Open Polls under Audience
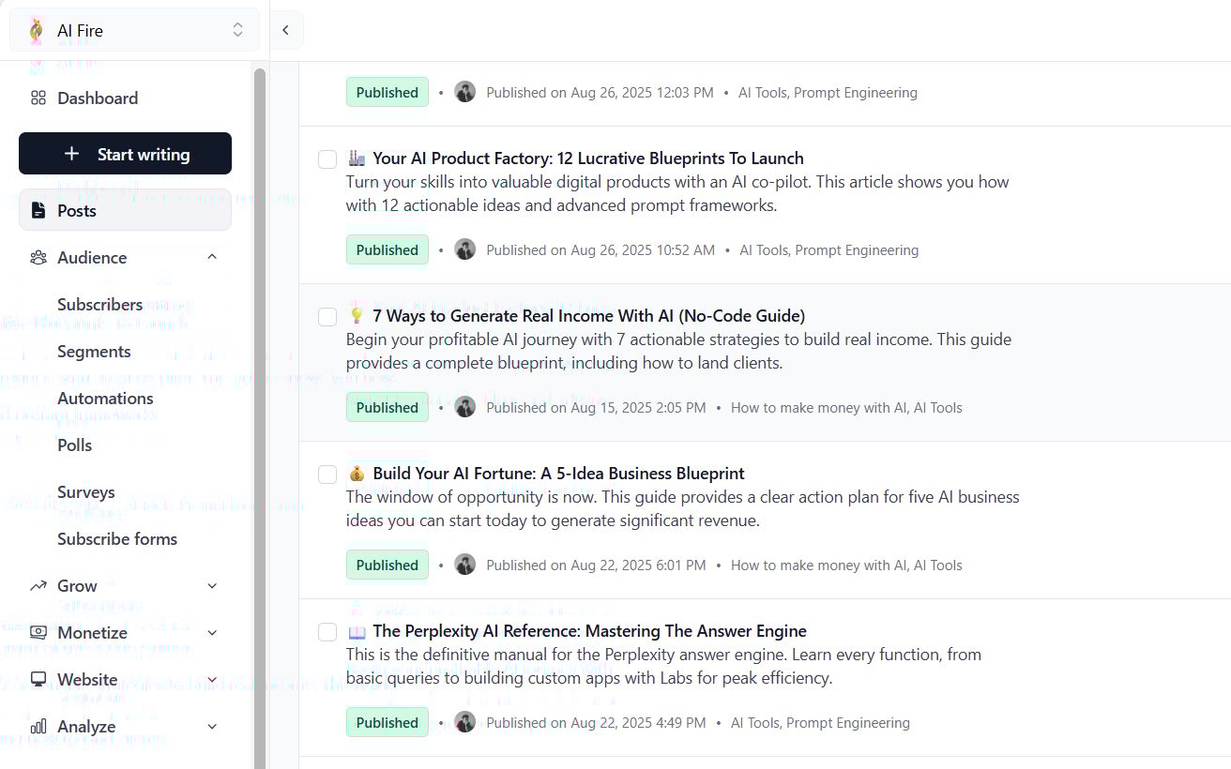The image size is (1231, 769). click(74, 445)
